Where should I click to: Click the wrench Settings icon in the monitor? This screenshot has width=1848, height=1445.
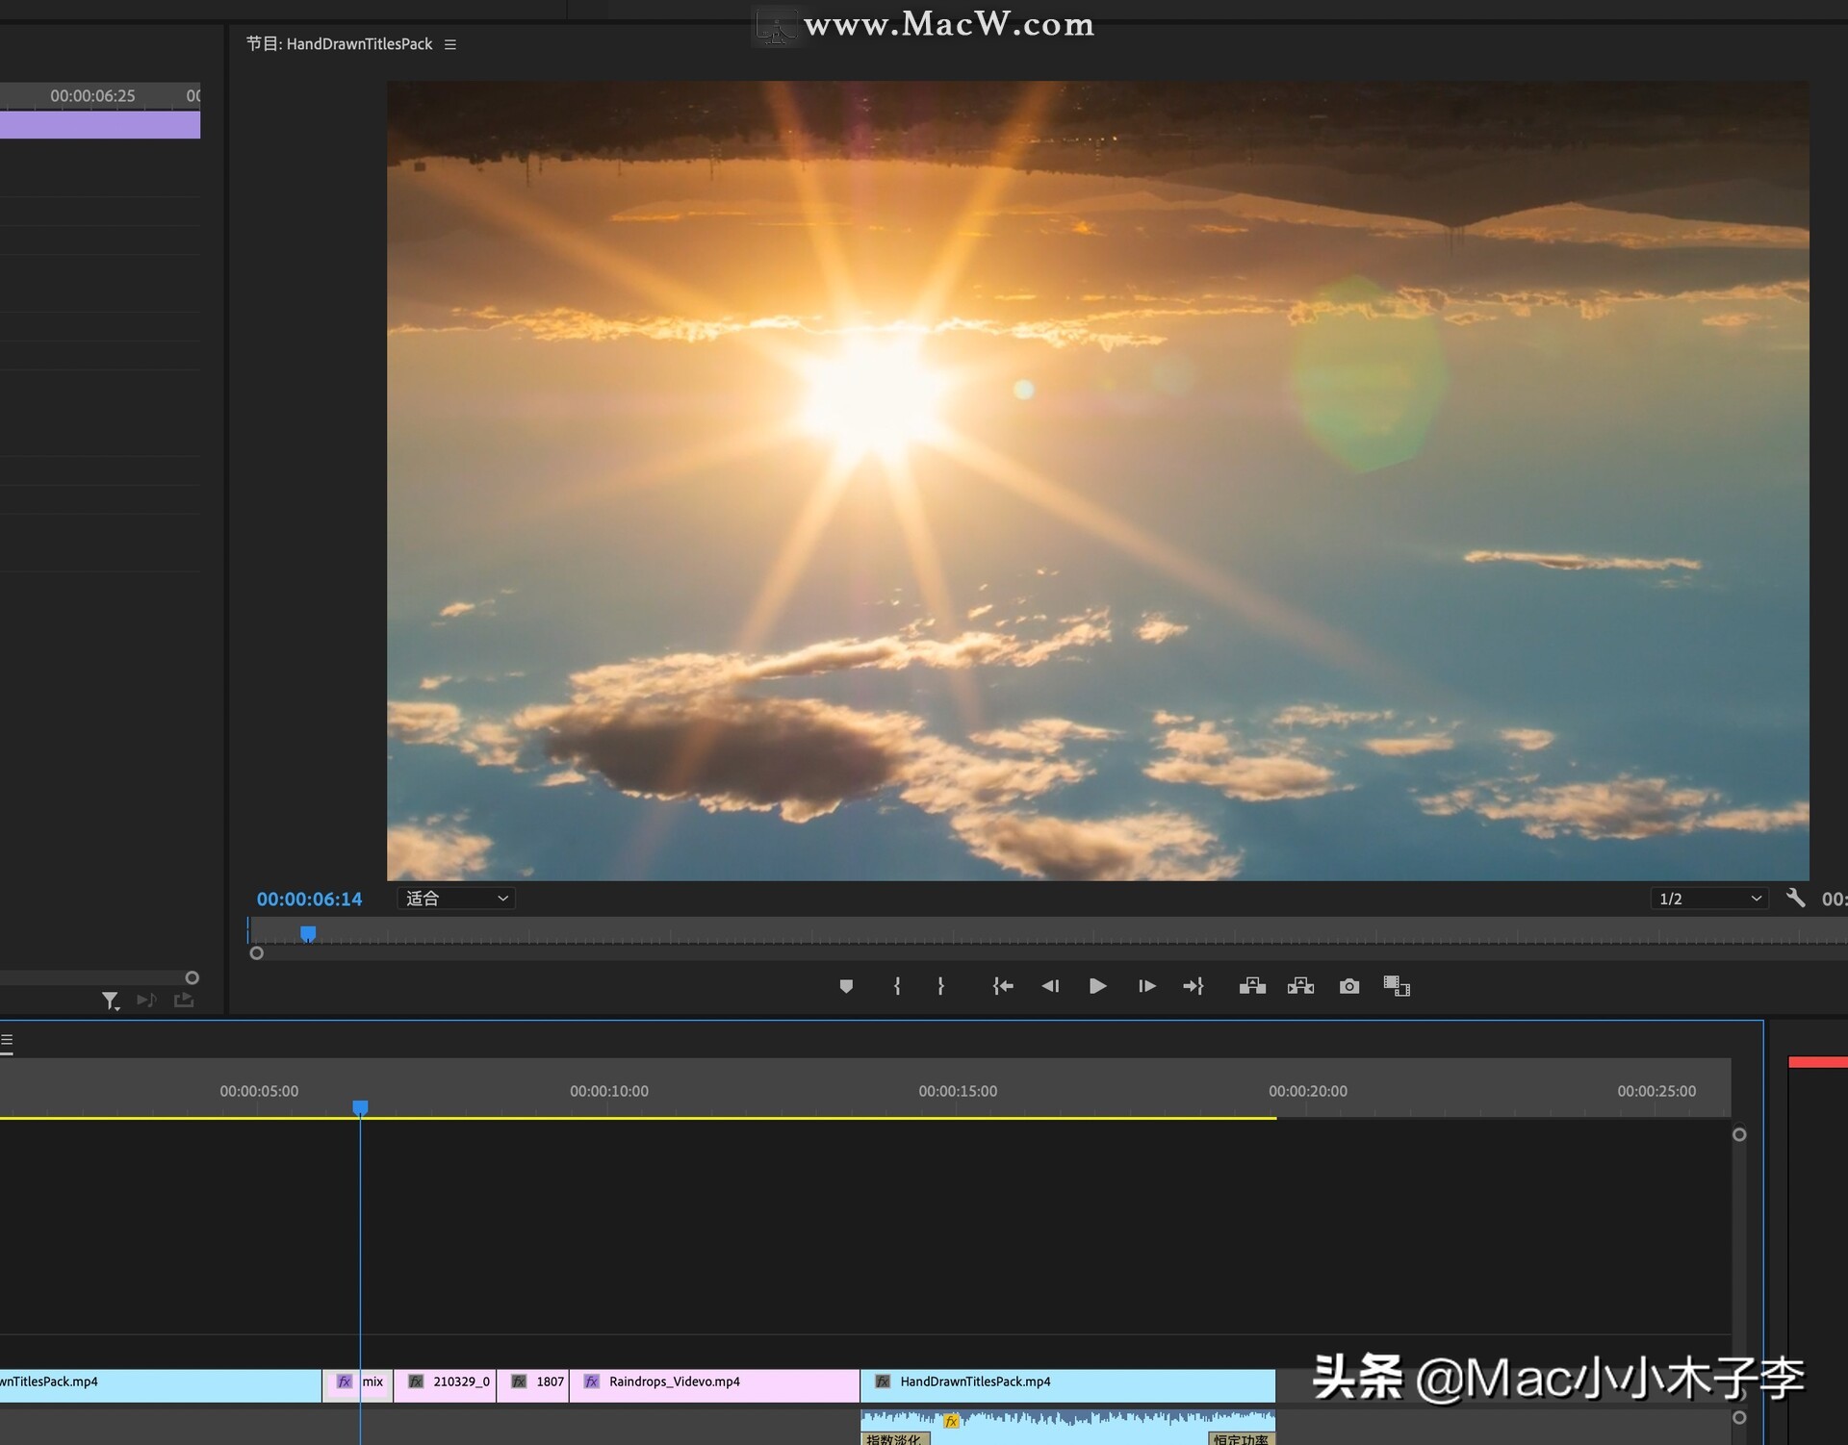1796,898
